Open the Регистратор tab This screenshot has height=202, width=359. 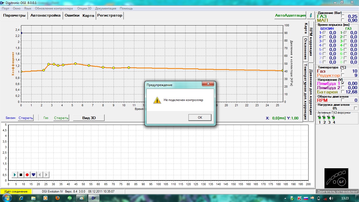(110, 15)
